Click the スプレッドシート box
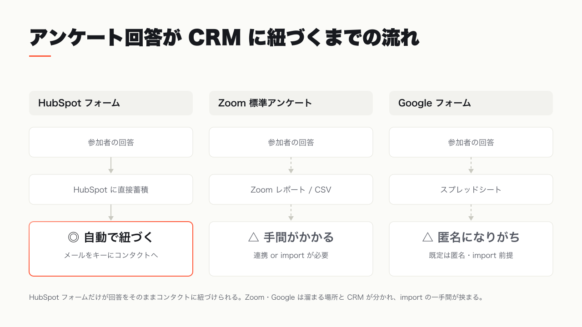 471,189
